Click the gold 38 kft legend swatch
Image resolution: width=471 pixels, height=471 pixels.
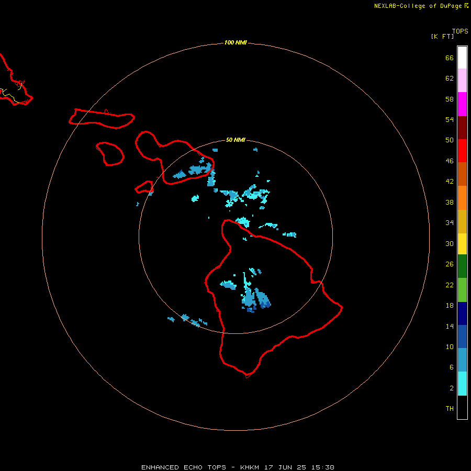click(462, 221)
